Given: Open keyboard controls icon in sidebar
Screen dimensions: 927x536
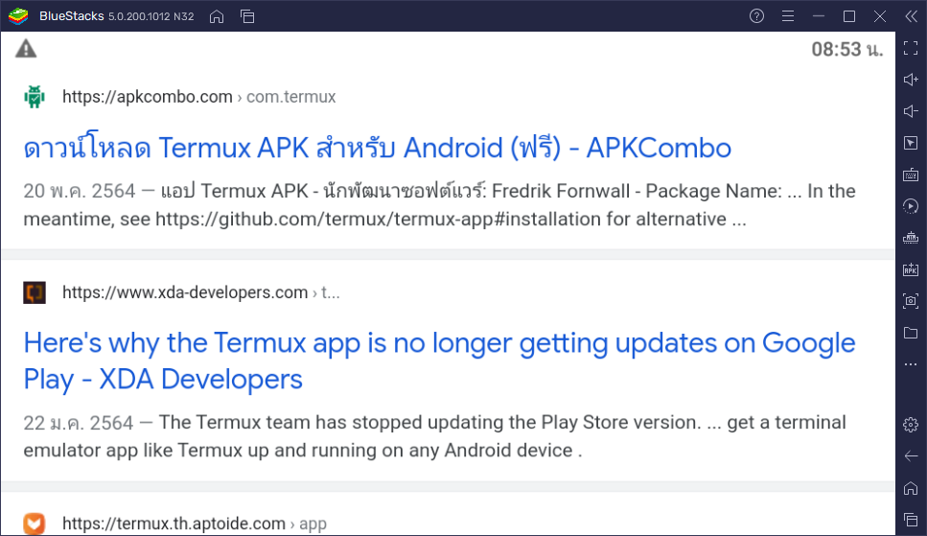Looking at the screenshot, I should 911,175.
